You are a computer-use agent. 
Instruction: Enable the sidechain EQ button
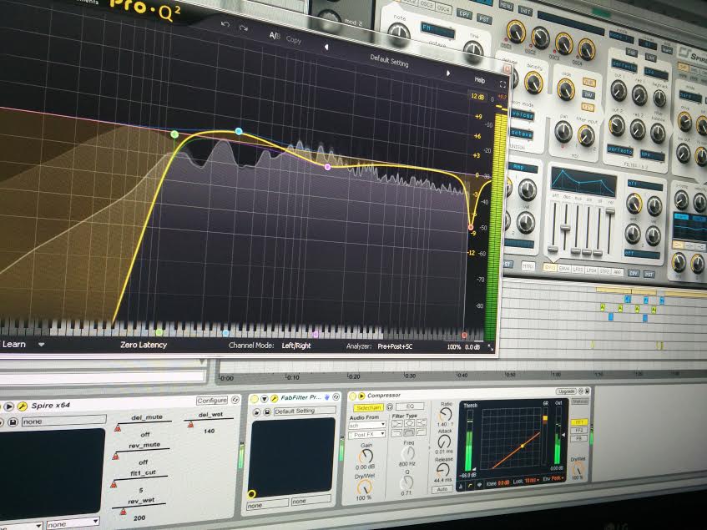[x=411, y=406]
